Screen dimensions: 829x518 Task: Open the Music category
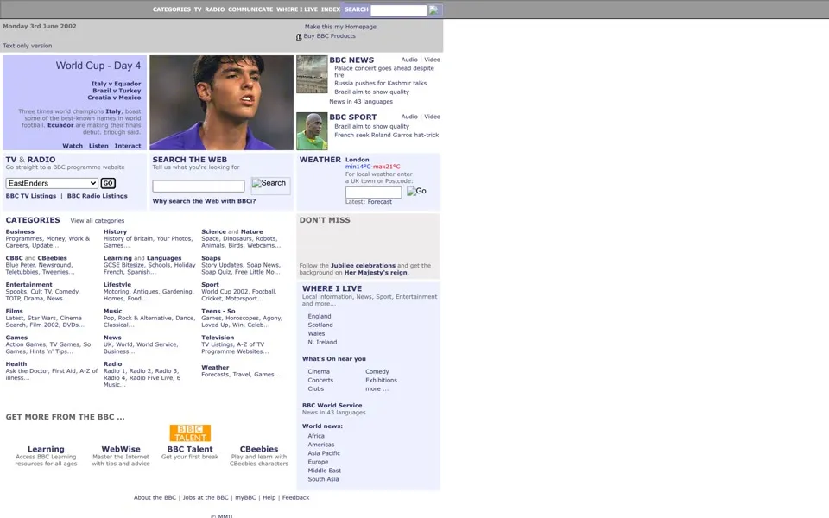click(112, 312)
